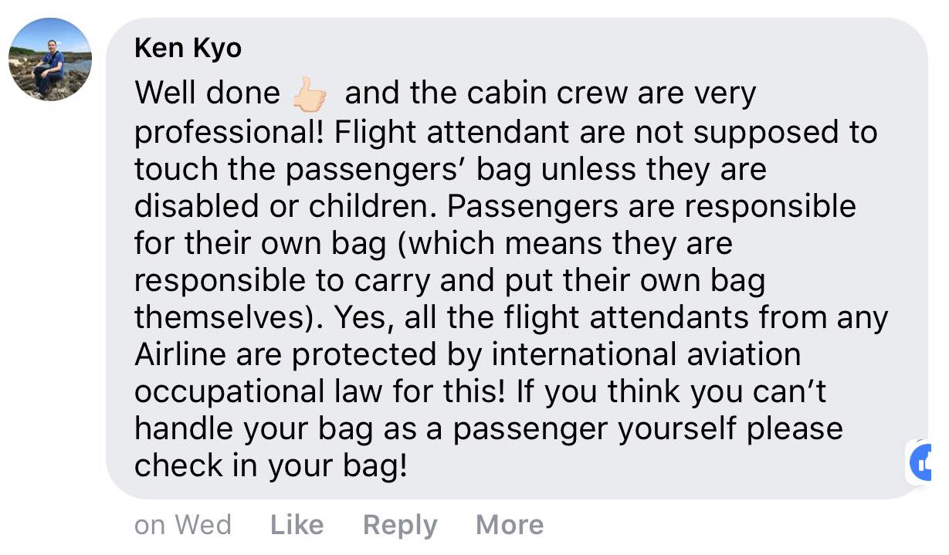949x555 pixels.
Task: Reply to Ken Kyo's comment
Action: [x=400, y=526]
